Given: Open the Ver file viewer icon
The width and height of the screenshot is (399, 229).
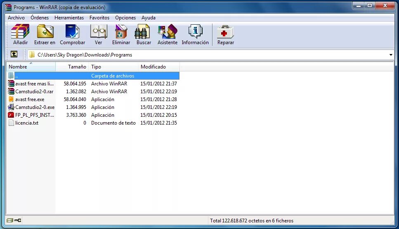Looking at the screenshot, I should pos(99,31).
